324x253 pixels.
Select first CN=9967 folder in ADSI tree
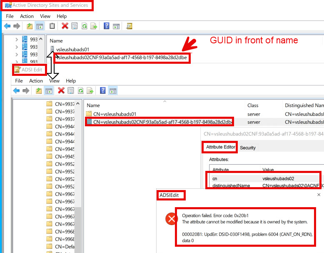60,194
